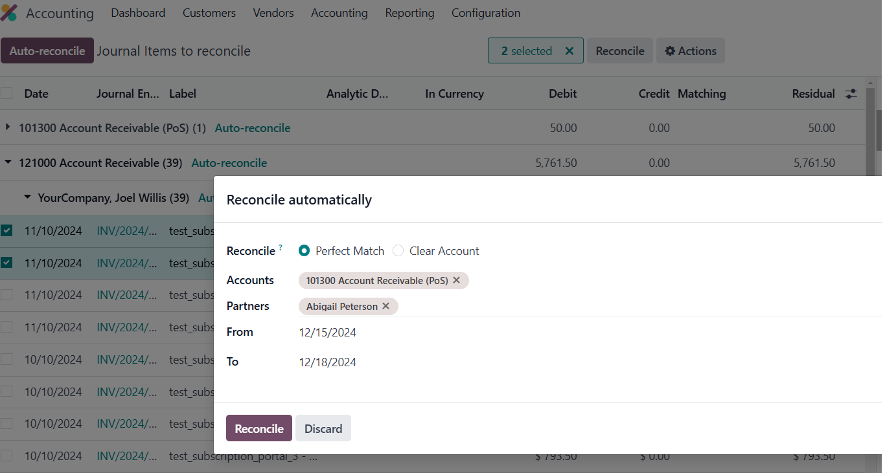
Task: Sort by the Credit column header
Action: tap(654, 94)
